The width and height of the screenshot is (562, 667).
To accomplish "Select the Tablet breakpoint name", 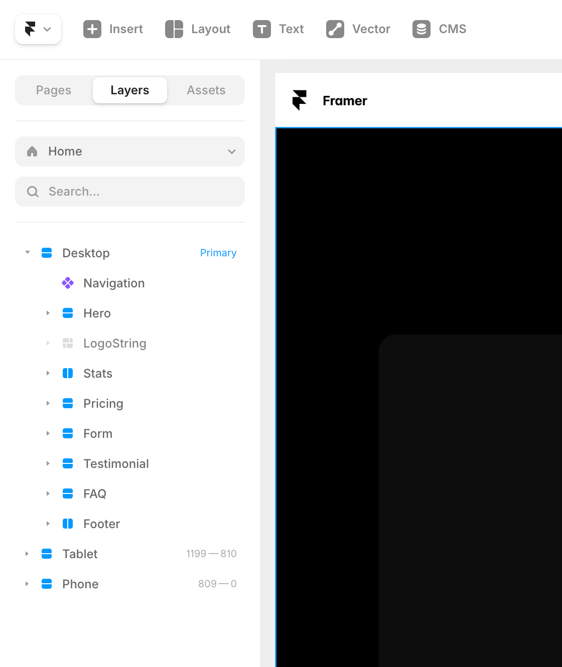I will pyautogui.click(x=80, y=554).
